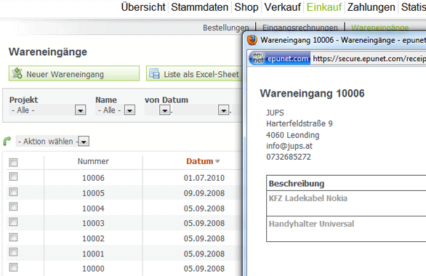Click the Harterfeldstraße 9 address line
This screenshot has width=426, height=276.
300,123
